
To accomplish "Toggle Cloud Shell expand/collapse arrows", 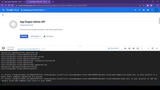I will tap(148, 48).
